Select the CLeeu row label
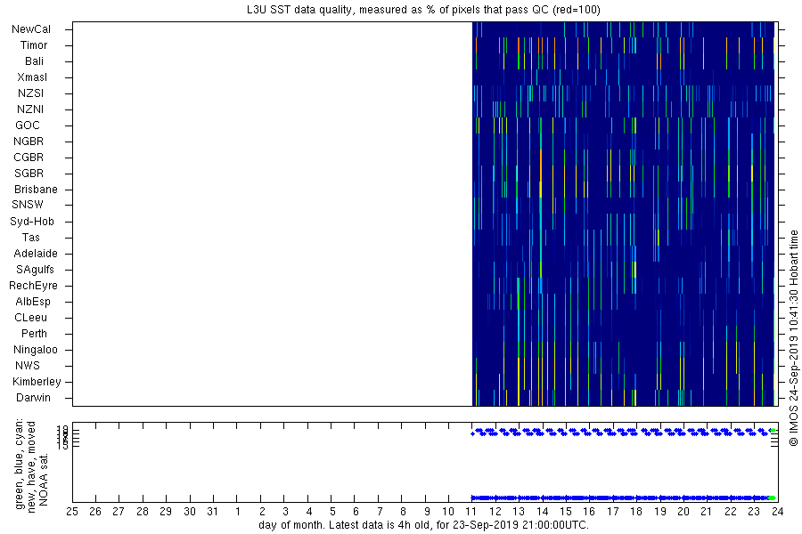This screenshot has height=534, width=802. 30,318
